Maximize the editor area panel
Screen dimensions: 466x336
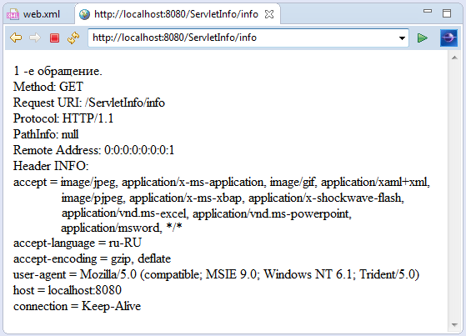(x=447, y=13)
